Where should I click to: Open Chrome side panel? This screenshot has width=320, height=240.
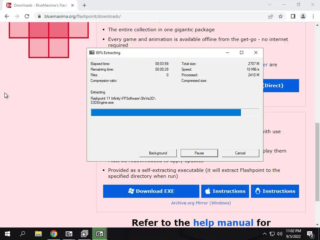(x=293, y=16)
